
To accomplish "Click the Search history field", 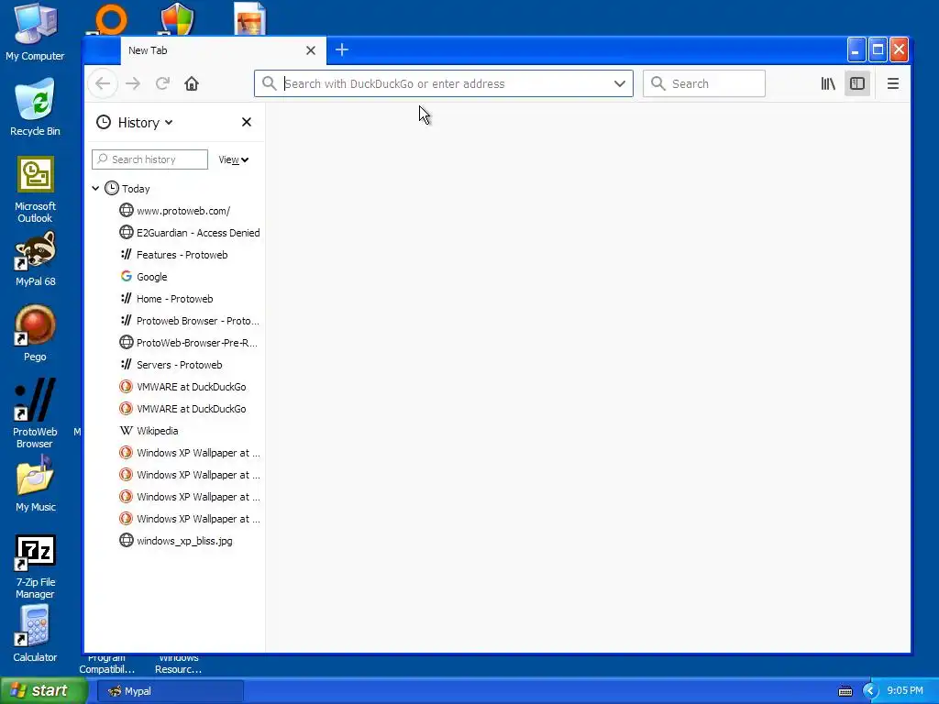I will [149, 159].
